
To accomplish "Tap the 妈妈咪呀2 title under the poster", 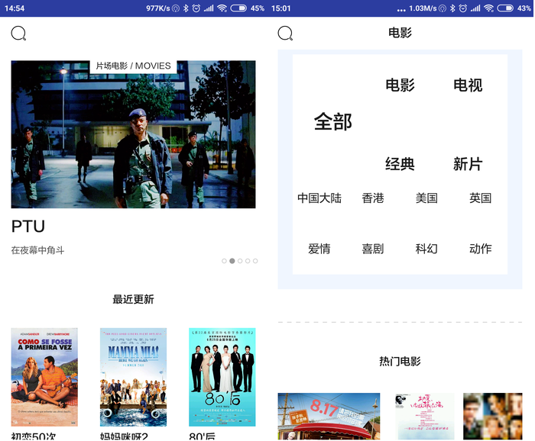I will pyautogui.click(x=124, y=436).
